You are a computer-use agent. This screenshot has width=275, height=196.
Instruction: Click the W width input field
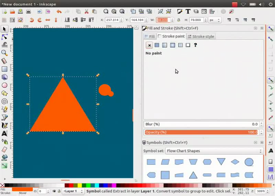(163, 20)
